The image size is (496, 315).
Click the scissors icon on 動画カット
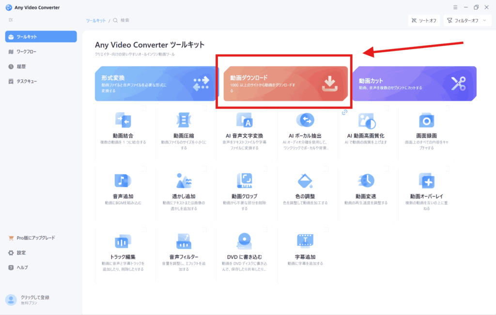click(x=458, y=83)
